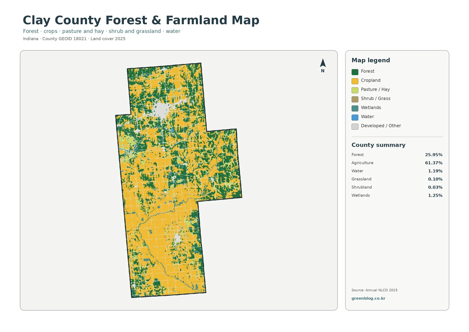469x332 pixels.
Task: Click the Wetlands teal legend swatch
Action: (x=355, y=108)
